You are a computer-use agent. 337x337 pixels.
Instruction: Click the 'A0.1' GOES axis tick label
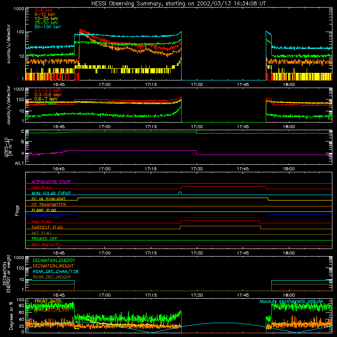click(19, 163)
